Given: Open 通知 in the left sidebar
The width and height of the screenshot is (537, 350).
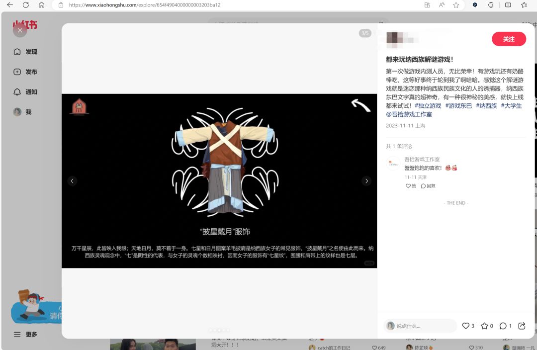Looking at the screenshot, I should click(25, 92).
